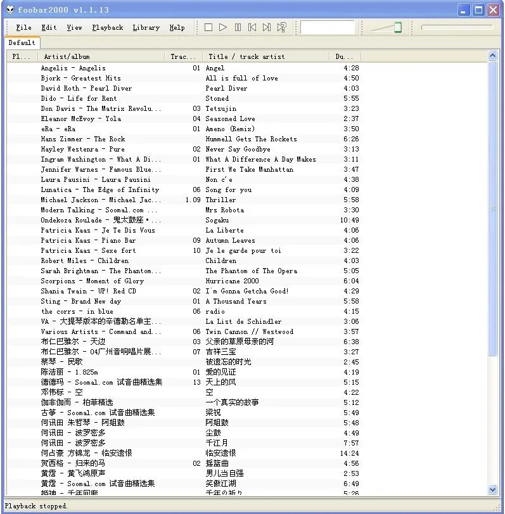
Task: Click the foobar2000 alien icon in title bar
Action: pyautogui.click(x=10, y=10)
